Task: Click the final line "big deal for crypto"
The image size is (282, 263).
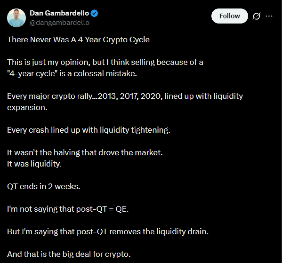Action: 69,254
